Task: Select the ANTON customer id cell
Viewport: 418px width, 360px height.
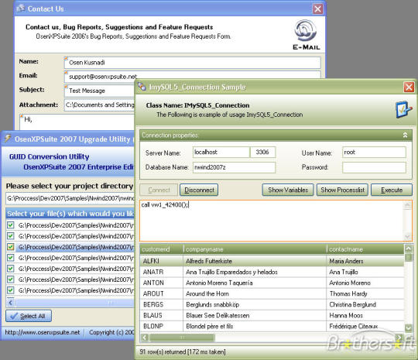Action: coord(162,283)
